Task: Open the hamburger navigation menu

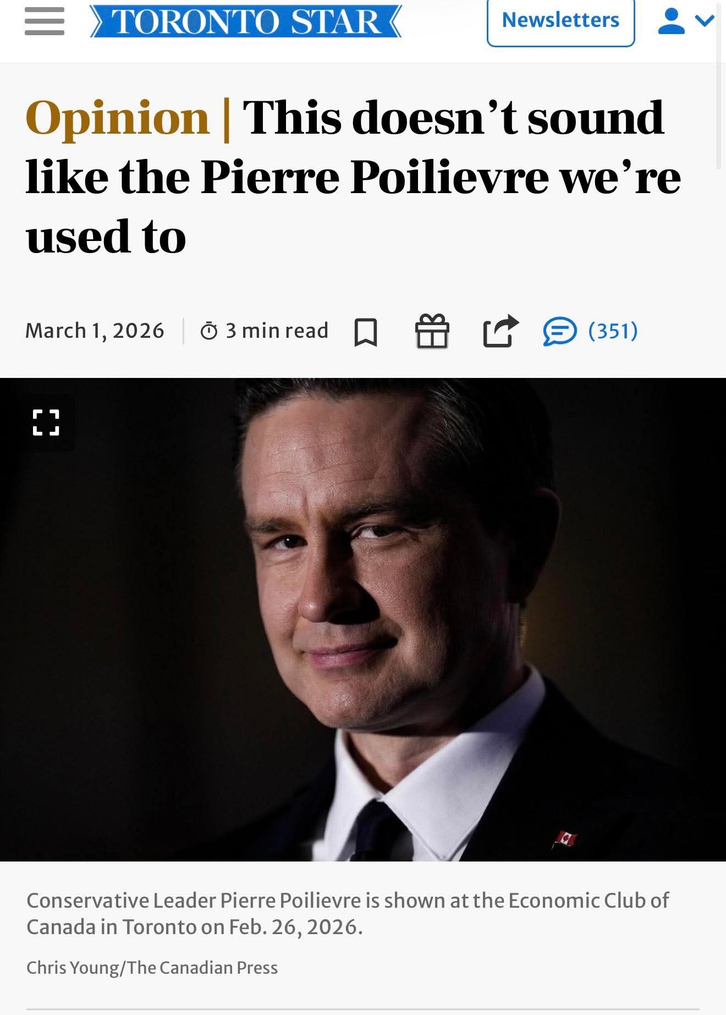Action: [x=45, y=21]
